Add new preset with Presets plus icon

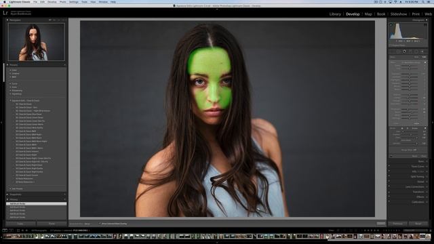[64, 65]
